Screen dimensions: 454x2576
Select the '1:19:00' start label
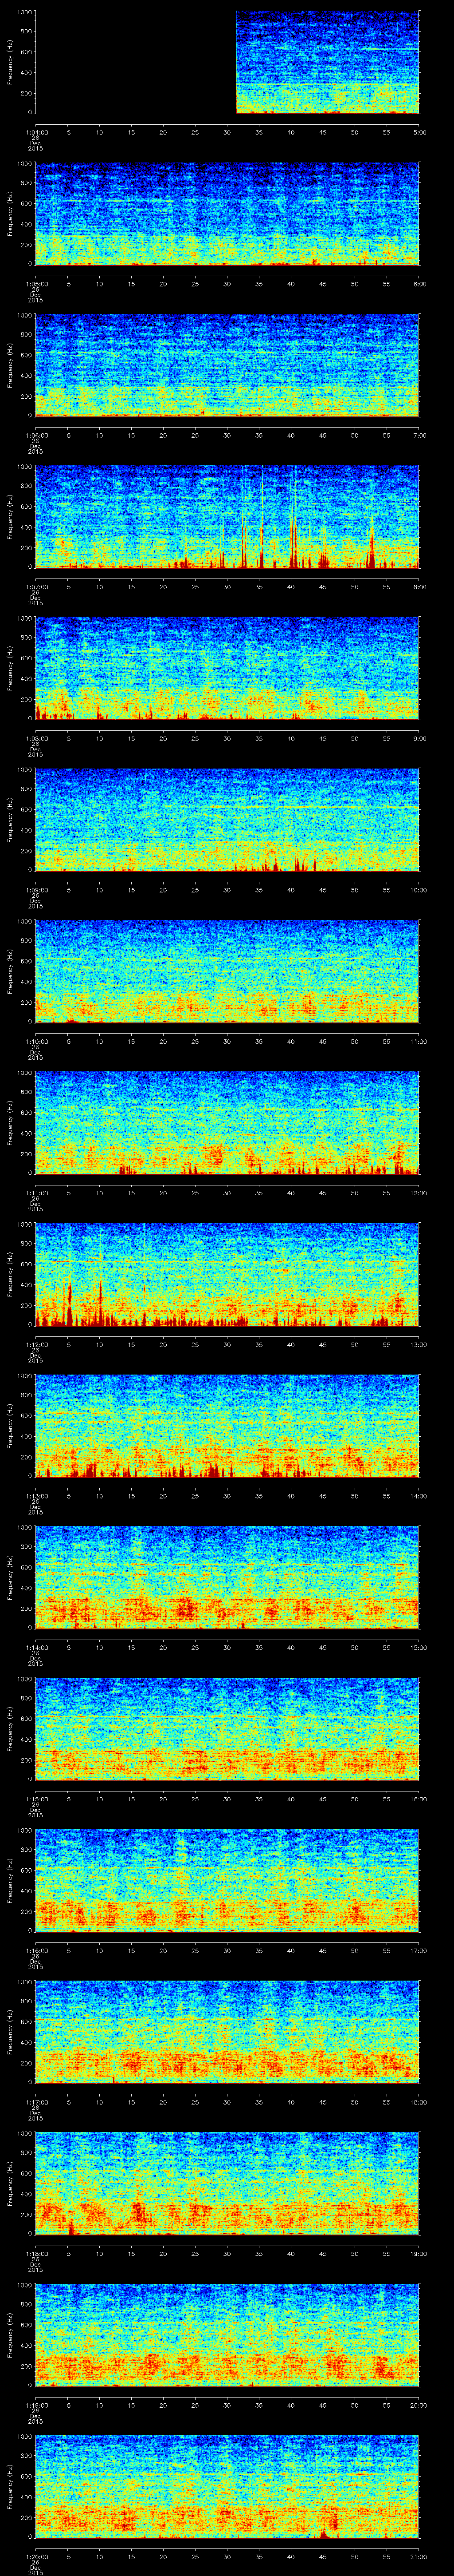pos(36,2404)
